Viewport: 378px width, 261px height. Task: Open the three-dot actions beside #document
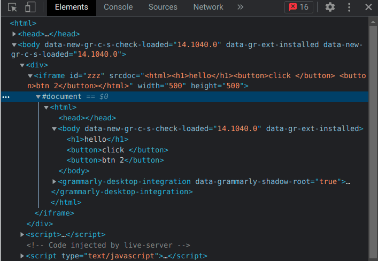(x=6, y=97)
